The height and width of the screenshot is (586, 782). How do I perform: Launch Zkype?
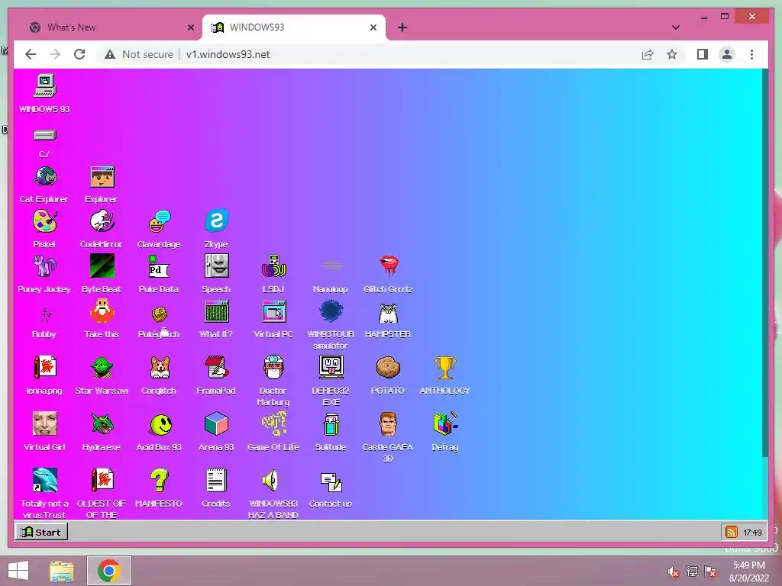tap(216, 221)
